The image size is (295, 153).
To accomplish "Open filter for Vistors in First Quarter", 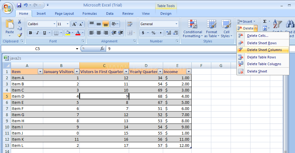I will [126, 72].
